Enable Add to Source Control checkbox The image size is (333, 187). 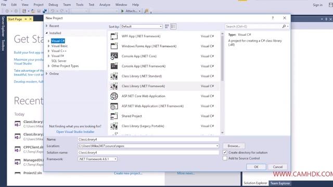coord(225,158)
